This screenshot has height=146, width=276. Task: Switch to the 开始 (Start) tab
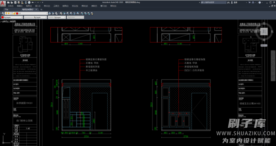pos(7,10)
